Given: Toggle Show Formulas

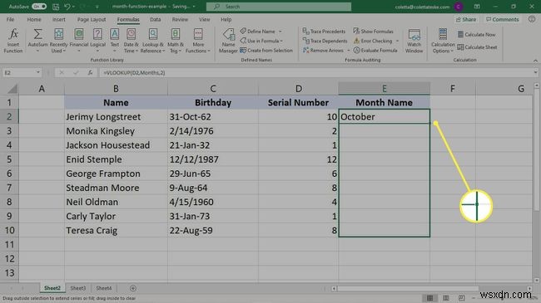Looking at the screenshot, I should [373, 32].
